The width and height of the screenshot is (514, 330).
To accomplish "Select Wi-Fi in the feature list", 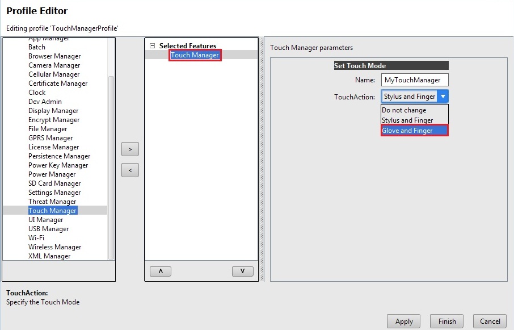I will [x=36, y=238].
